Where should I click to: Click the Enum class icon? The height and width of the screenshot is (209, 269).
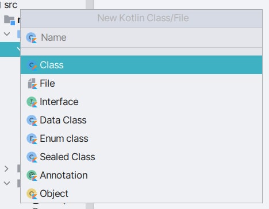click(x=32, y=139)
